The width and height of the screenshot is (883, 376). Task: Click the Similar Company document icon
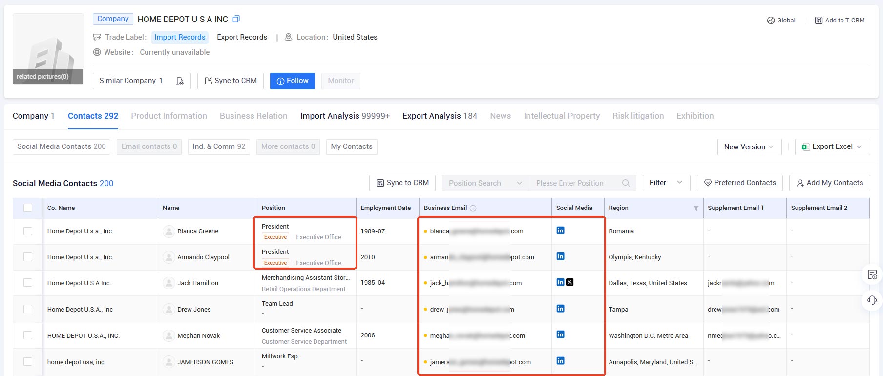coord(180,81)
